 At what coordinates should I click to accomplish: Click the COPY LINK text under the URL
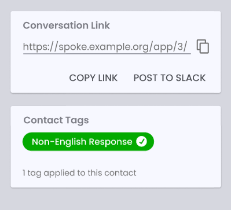coord(93,78)
